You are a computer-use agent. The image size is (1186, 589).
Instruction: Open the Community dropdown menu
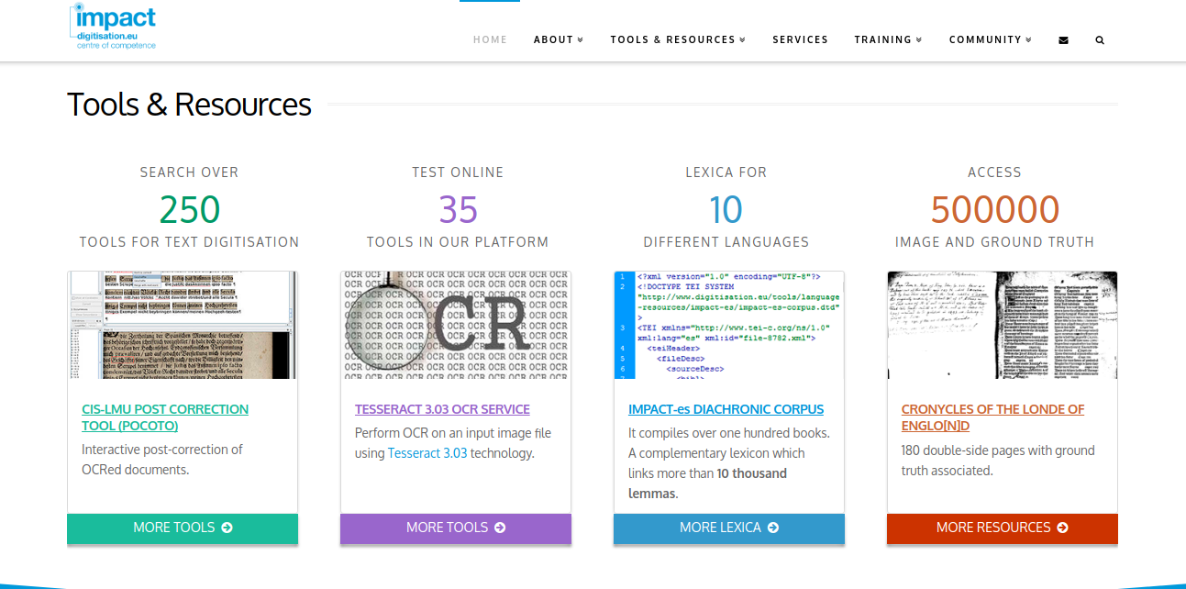pos(991,39)
